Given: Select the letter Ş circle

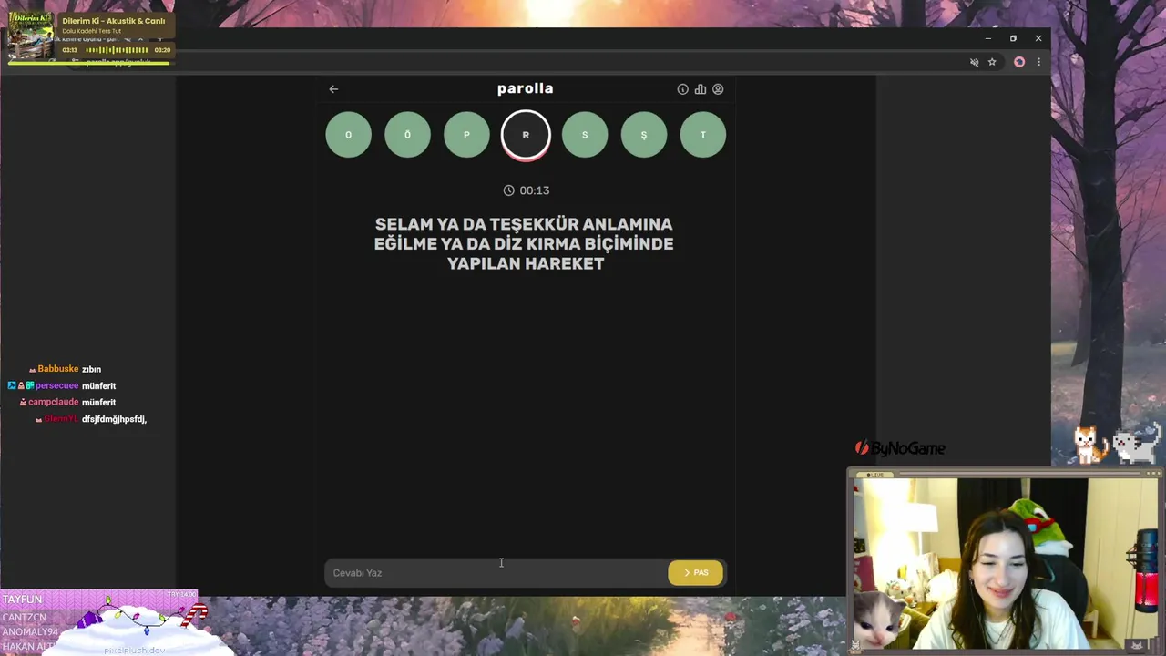Looking at the screenshot, I should [644, 135].
